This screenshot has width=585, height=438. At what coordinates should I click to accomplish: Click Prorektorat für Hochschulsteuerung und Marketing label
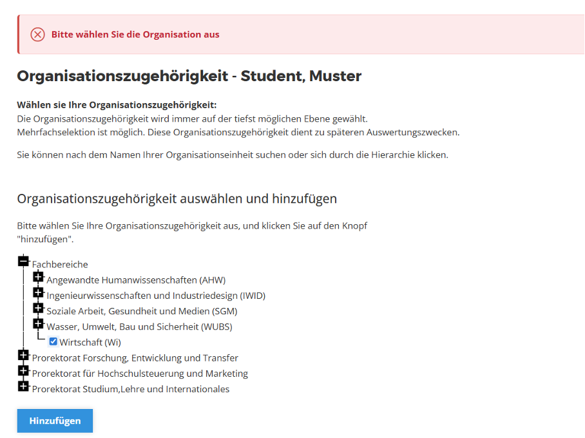[x=140, y=374]
